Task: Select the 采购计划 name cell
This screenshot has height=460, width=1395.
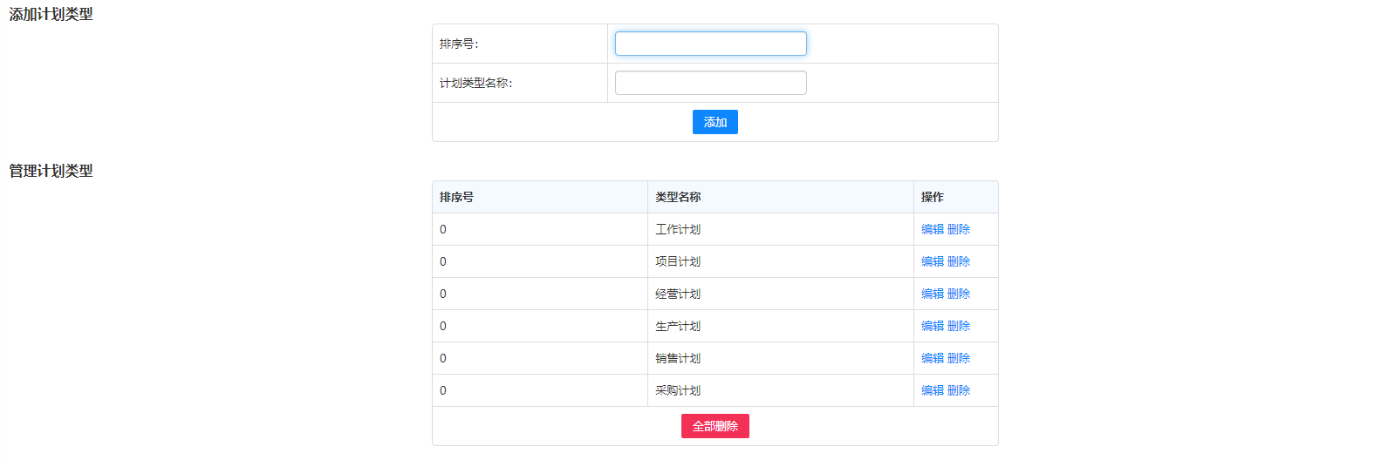Action: click(678, 390)
